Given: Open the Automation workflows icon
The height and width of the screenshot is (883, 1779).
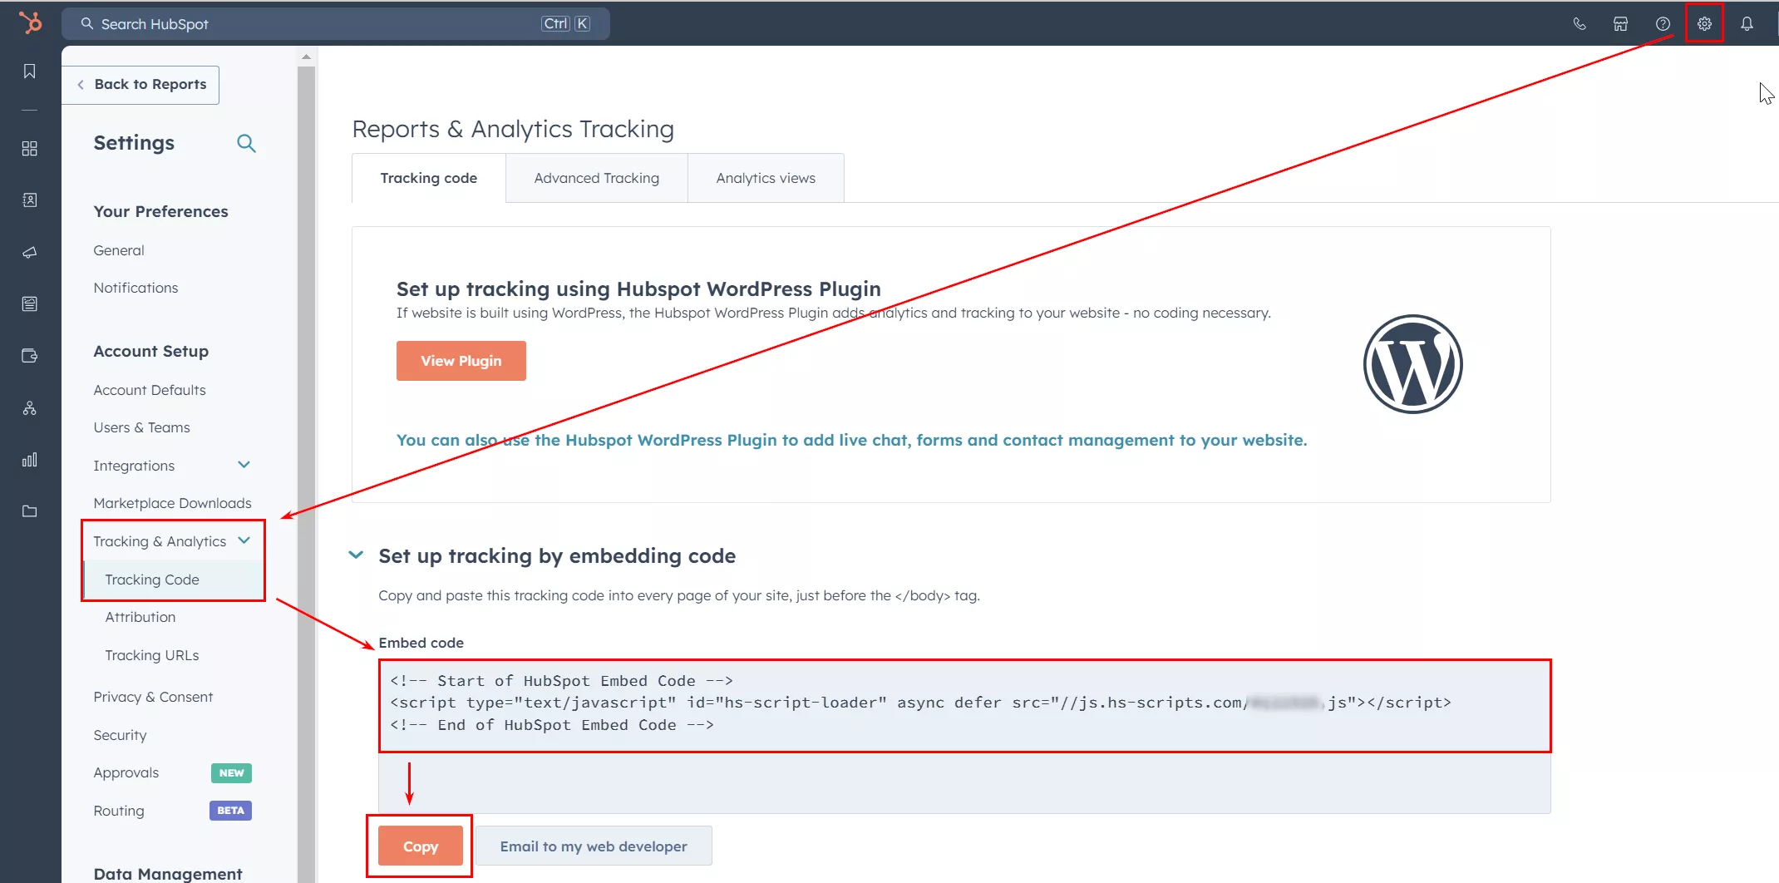Looking at the screenshot, I should (x=30, y=408).
